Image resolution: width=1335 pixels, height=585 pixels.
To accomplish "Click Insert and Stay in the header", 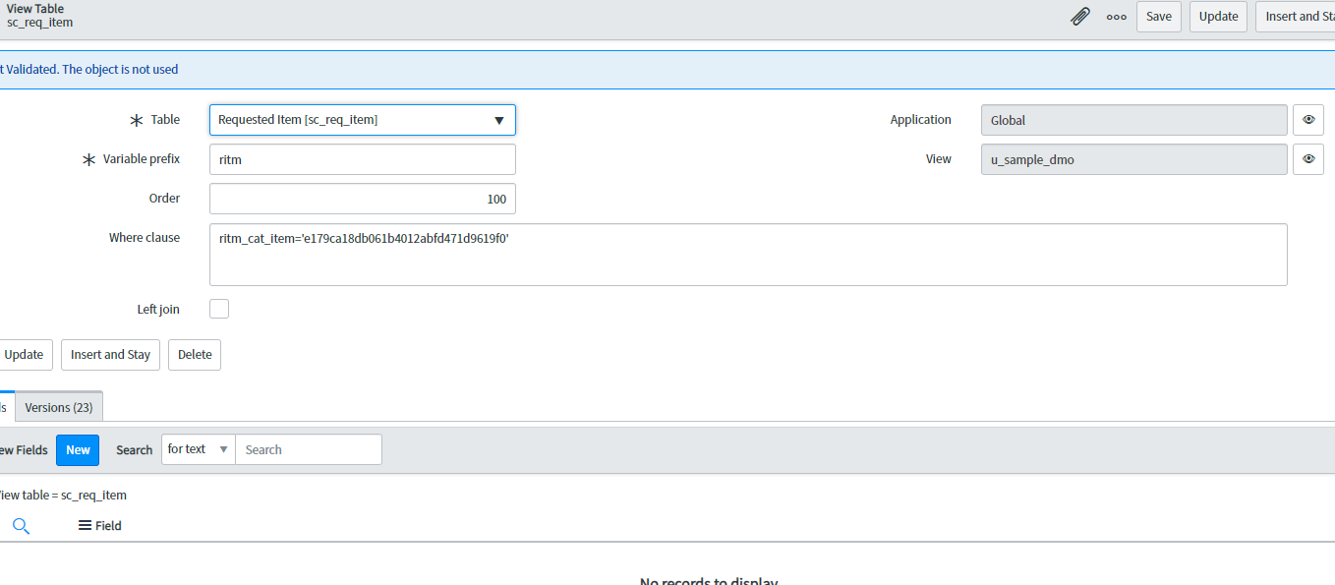I will (1295, 17).
